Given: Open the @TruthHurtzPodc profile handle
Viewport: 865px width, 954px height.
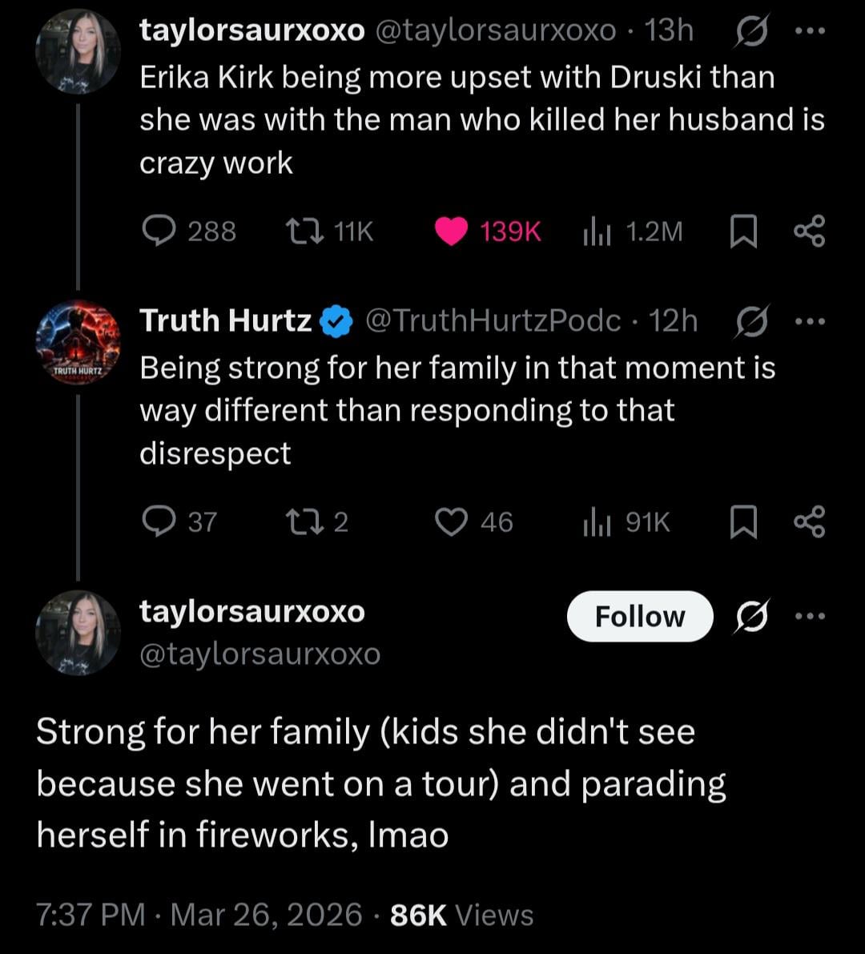Looking at the screenshot, I should coord(493,321).
